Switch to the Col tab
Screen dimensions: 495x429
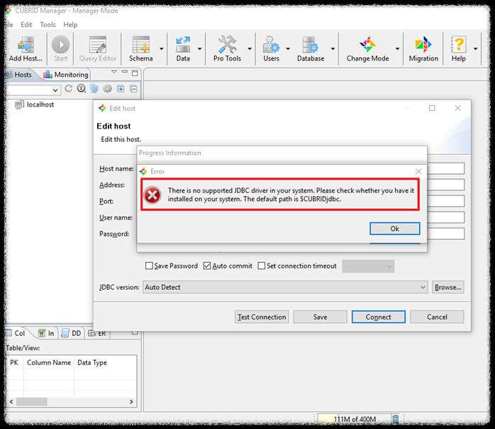pyautogui.click(x=16, y=333)
